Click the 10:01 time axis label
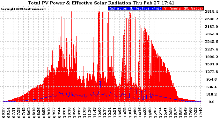 pyautogui.click(x=64, y=113)
